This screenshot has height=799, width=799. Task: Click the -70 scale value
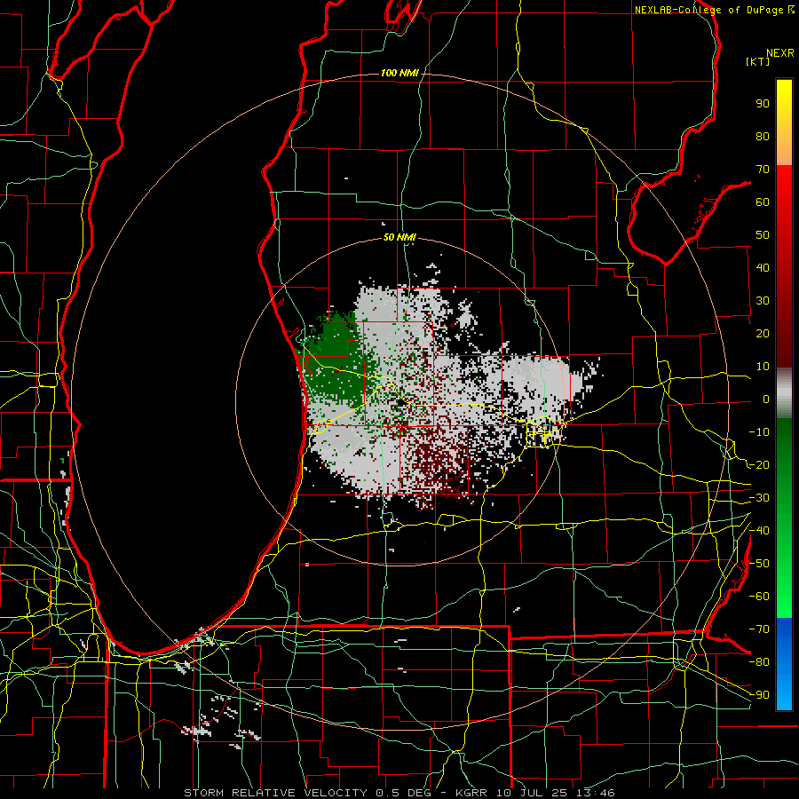click(x=759, y=629)
